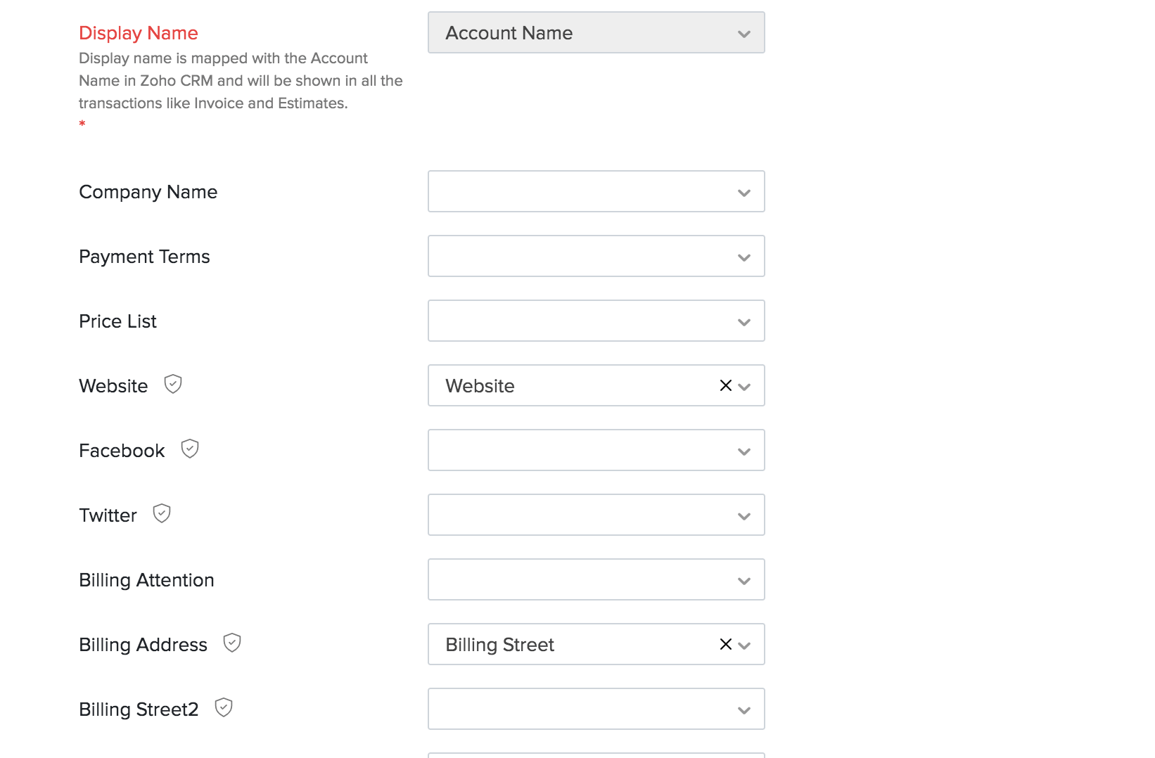Open the Facebook mapping dropdown
The height and width of the screenshot is (758, 1155).
tap(596, 450)
